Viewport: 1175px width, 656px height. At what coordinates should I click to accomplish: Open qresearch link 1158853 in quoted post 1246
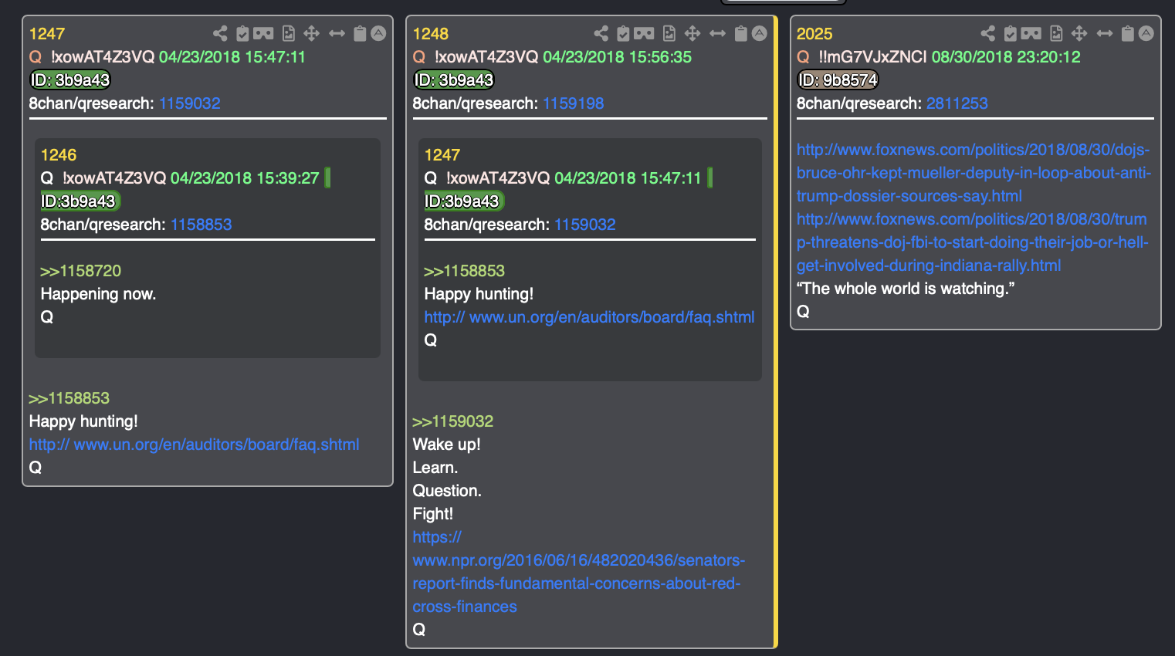(201, 225)
